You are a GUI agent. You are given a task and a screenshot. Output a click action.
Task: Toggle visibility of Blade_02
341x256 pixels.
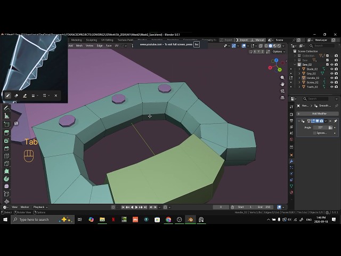point(331,69)
